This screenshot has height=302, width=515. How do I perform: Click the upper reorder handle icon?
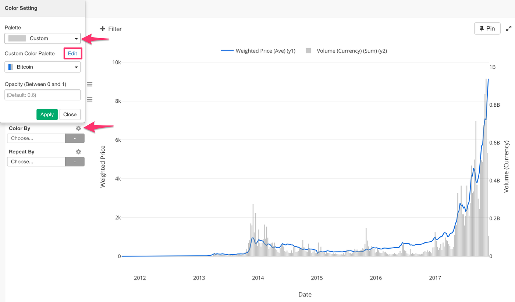[x=90, y=84]
